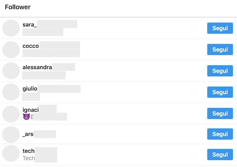Open alessandra username link
Image resolution: width=237 pixels, height=167 pixels.
click(x=37, y=67)
